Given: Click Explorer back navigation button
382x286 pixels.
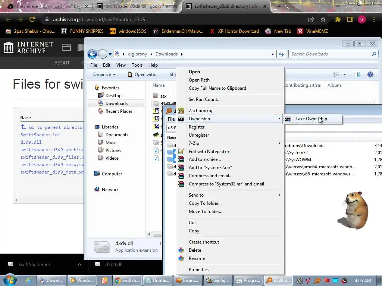Looking at the screenshot, I should [x=93, y=54].
